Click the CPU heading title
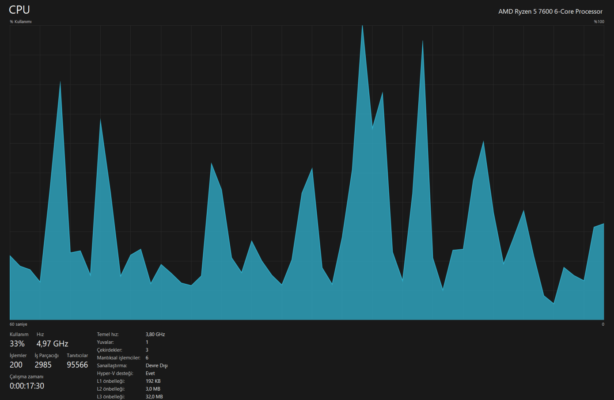614x400 pixels. click(19, 10)
